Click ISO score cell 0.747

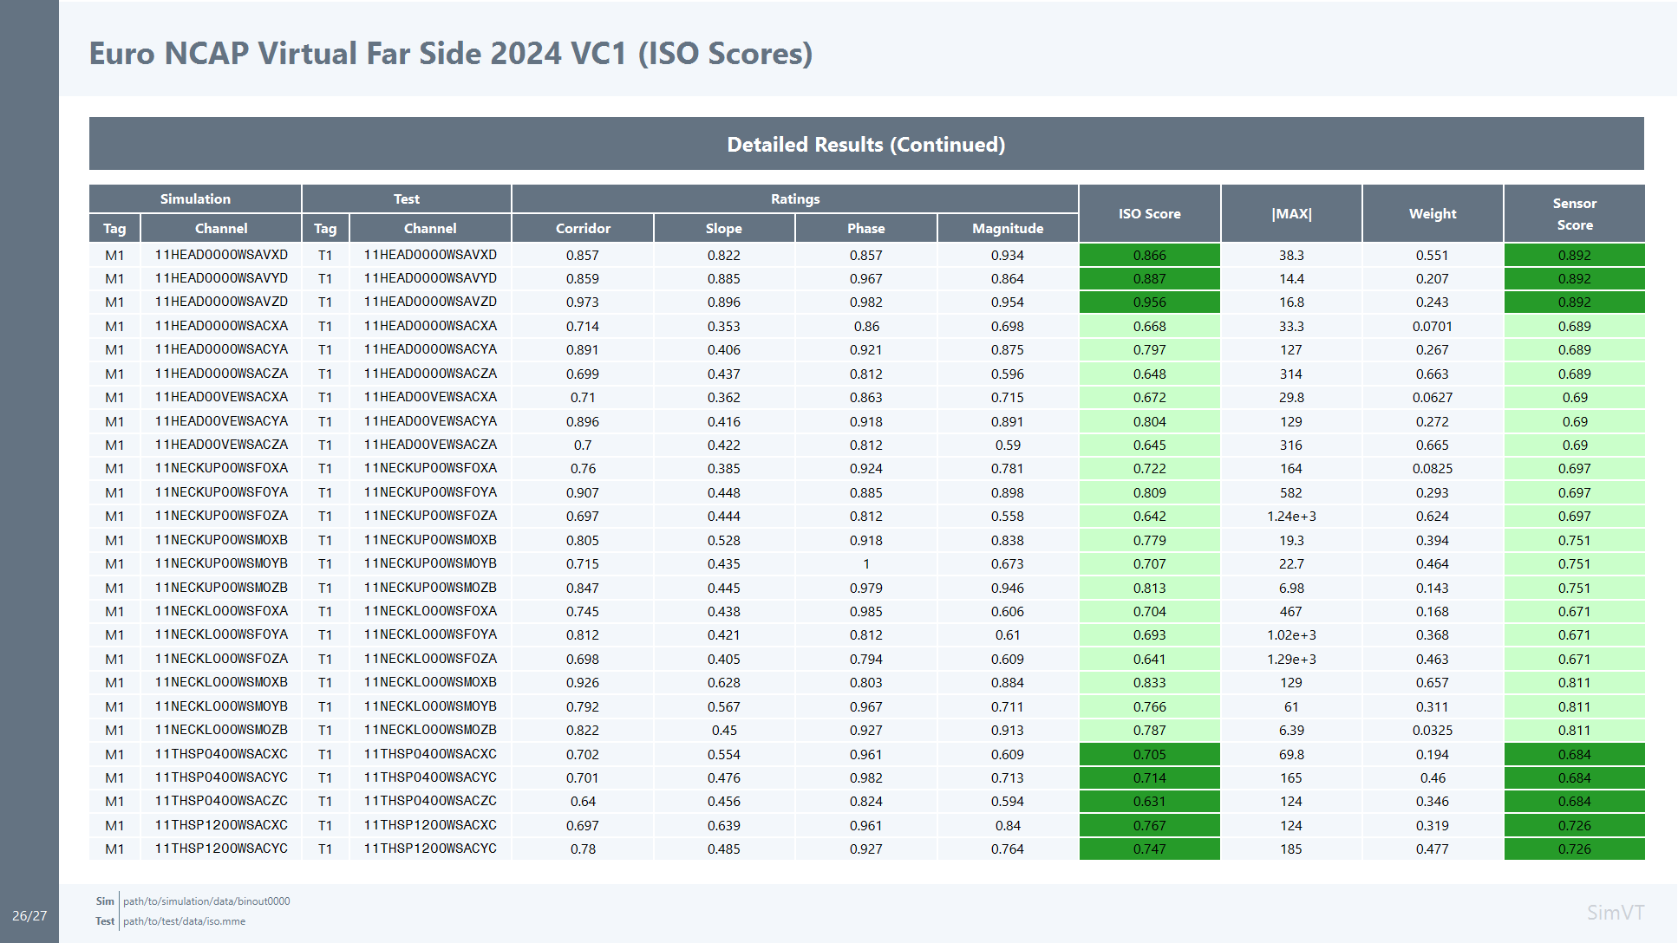[1149, 849]
